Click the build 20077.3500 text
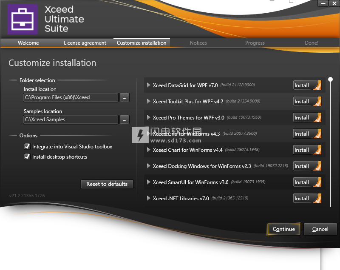 coord(240,134)
